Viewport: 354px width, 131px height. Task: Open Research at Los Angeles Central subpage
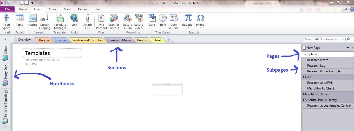point(328,106)
